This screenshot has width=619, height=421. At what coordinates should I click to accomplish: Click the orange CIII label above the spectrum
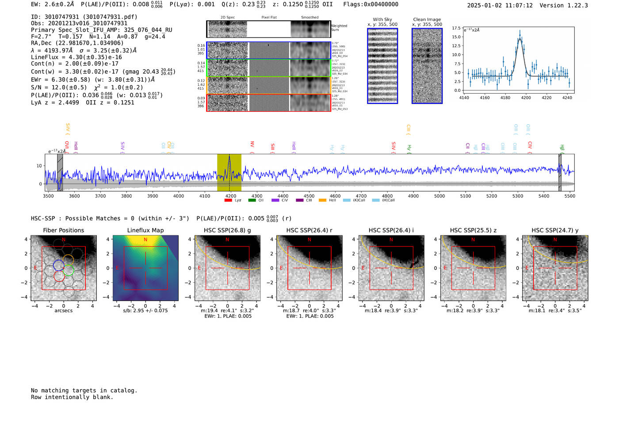click(x=409, y=129)
